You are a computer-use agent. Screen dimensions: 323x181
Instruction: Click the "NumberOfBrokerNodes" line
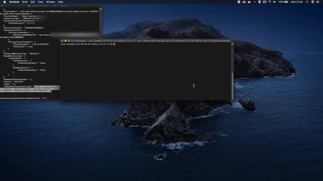point(18,79)
